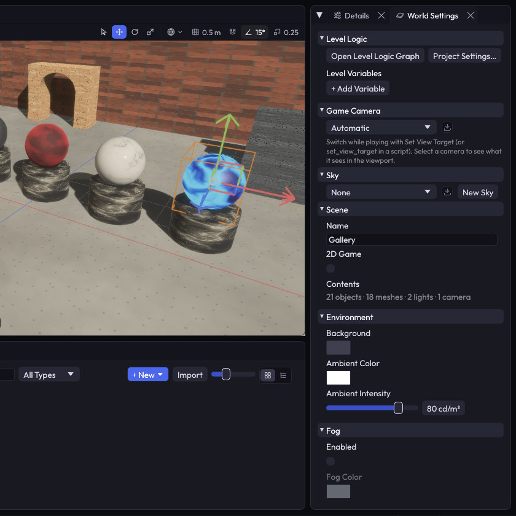The width and height of the screenshot is (516, 516).
Task: Switch to list view in asset browser
Action: [283, 375]
